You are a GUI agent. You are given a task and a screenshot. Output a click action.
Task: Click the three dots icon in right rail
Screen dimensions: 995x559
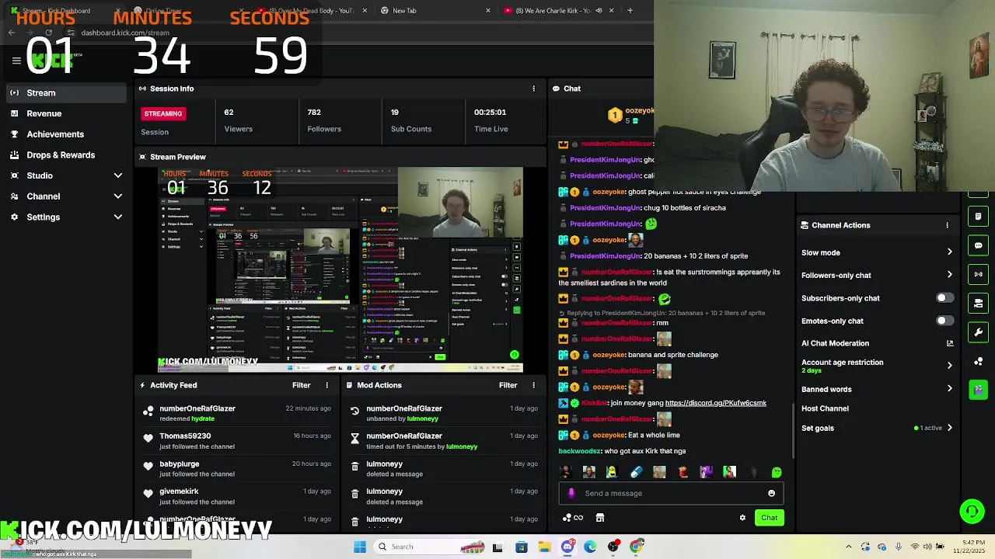979,361
